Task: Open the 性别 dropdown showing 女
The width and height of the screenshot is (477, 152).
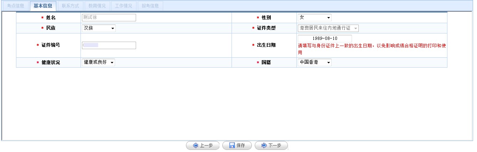Action: [x=314, y=17]
